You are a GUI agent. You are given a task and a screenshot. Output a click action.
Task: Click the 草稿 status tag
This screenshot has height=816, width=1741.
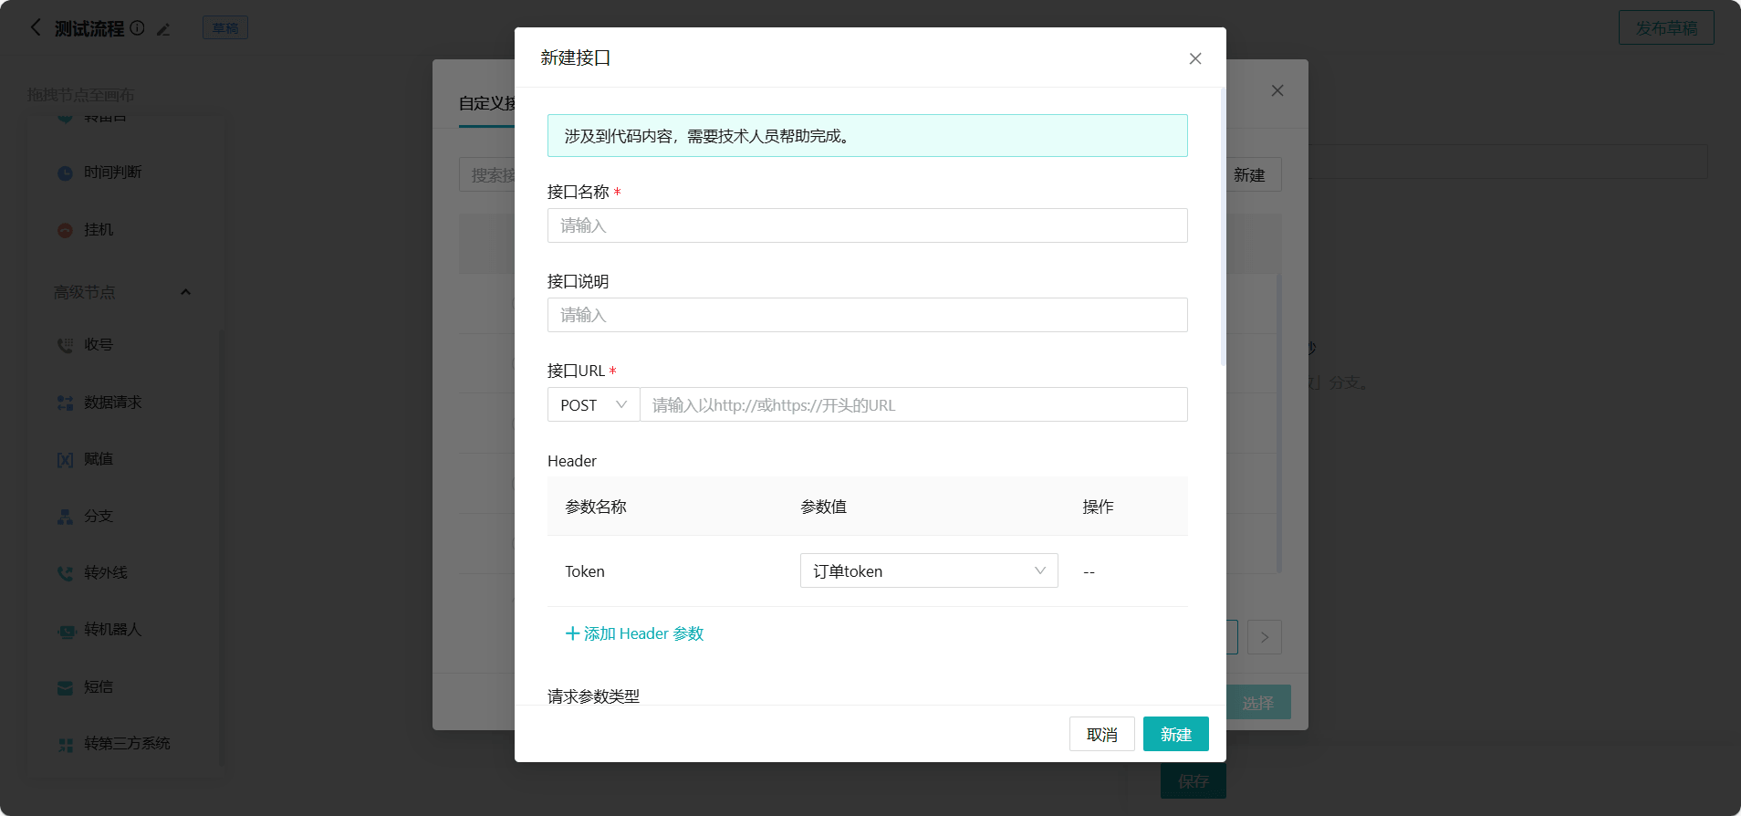pos(225,28)
